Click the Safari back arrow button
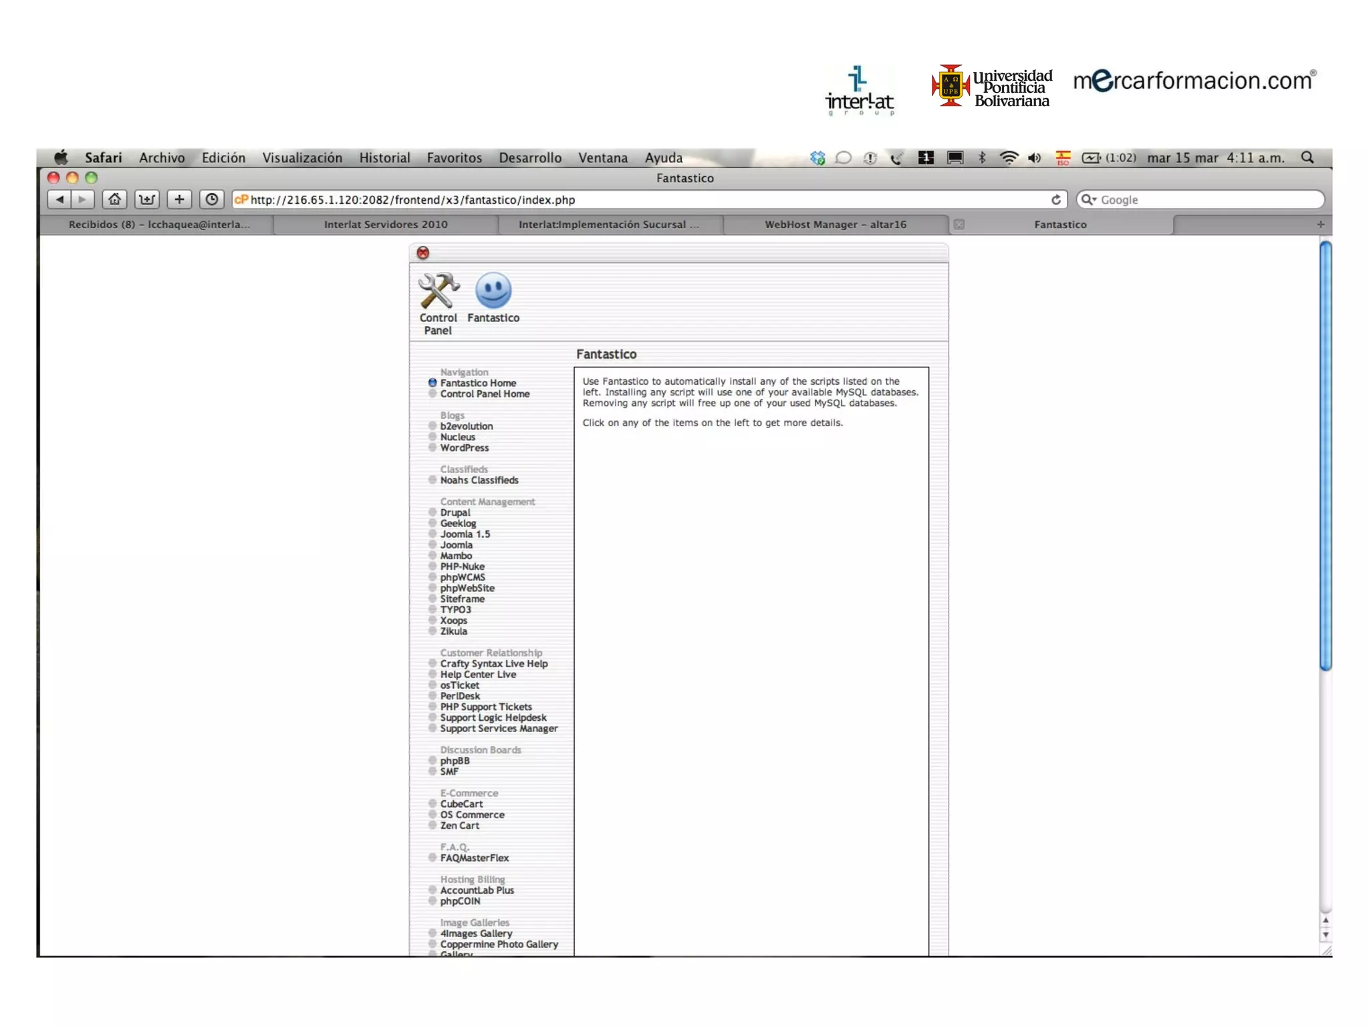 [59, 199]
